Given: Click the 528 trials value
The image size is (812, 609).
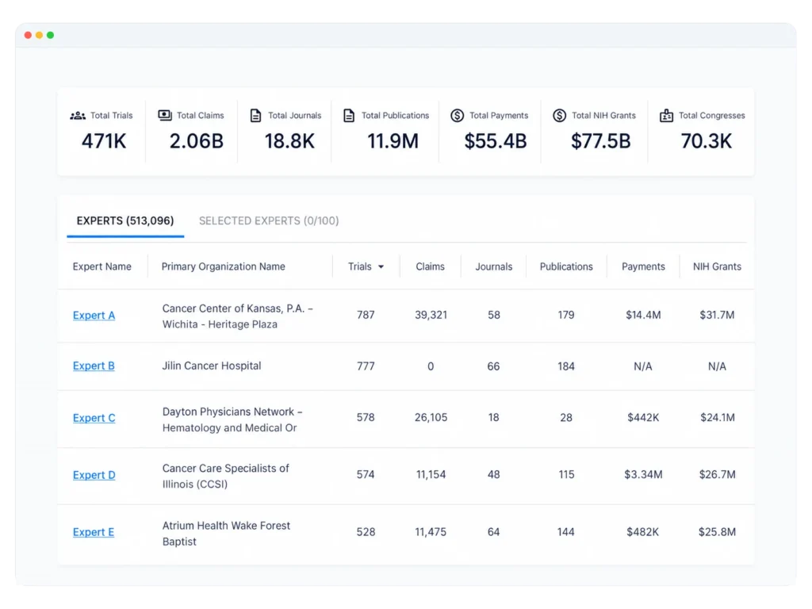Looking at the screenshot, I should point(366,532).
